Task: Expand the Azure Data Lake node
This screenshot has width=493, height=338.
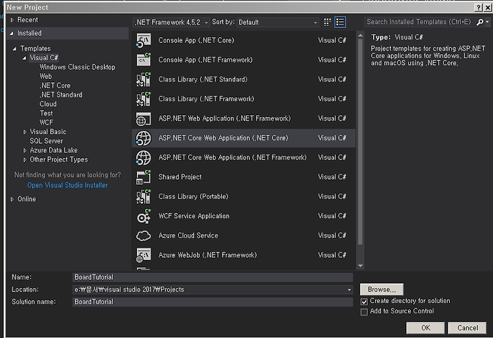Action: 25,151
